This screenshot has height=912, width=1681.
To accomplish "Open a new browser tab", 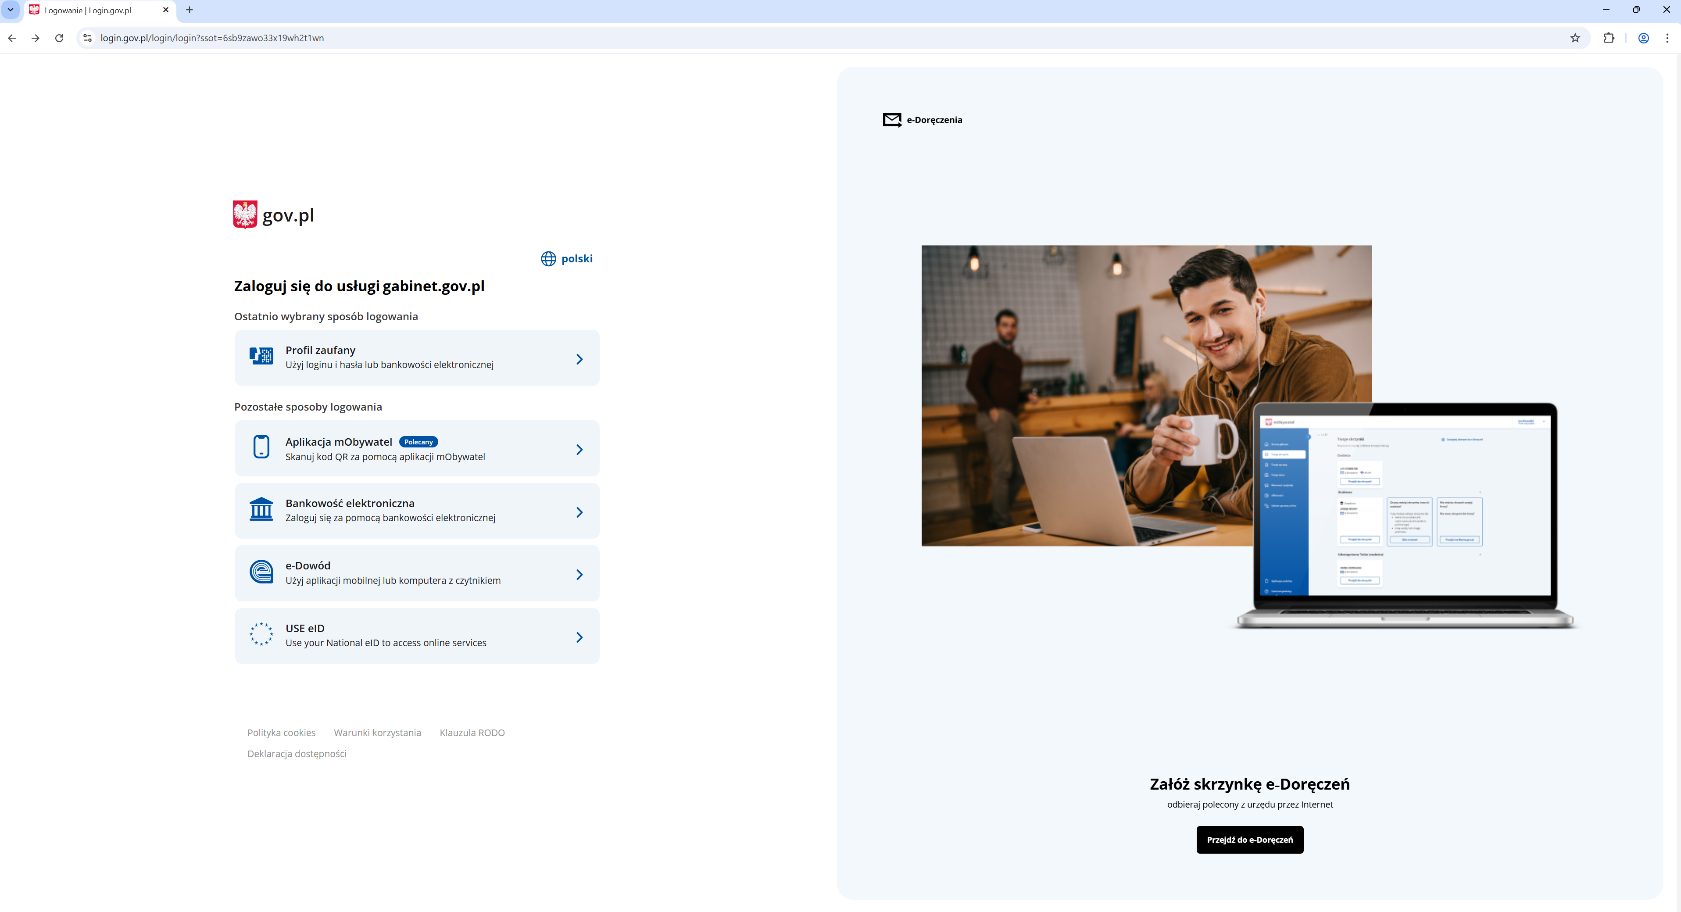I will pyautogui.click(x=189, y=10).
